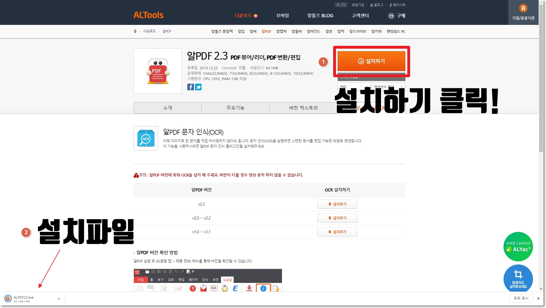Open the ALYac mobile green banner

518,247
